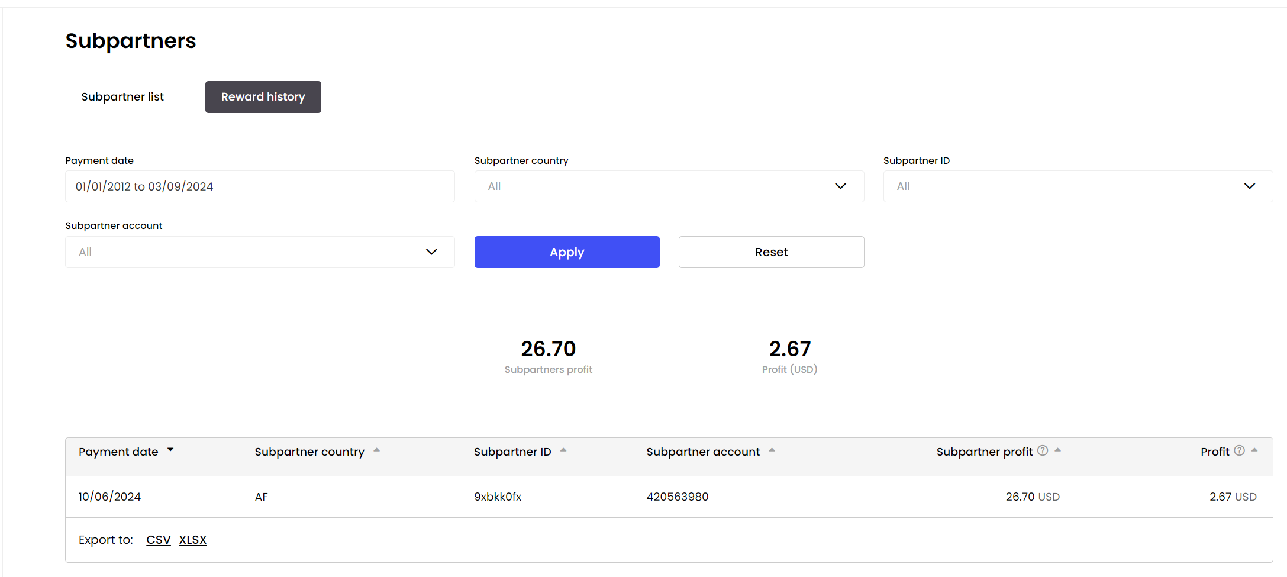
Task: Sort table by Payment date arrow
Action: tap(170, 450)
